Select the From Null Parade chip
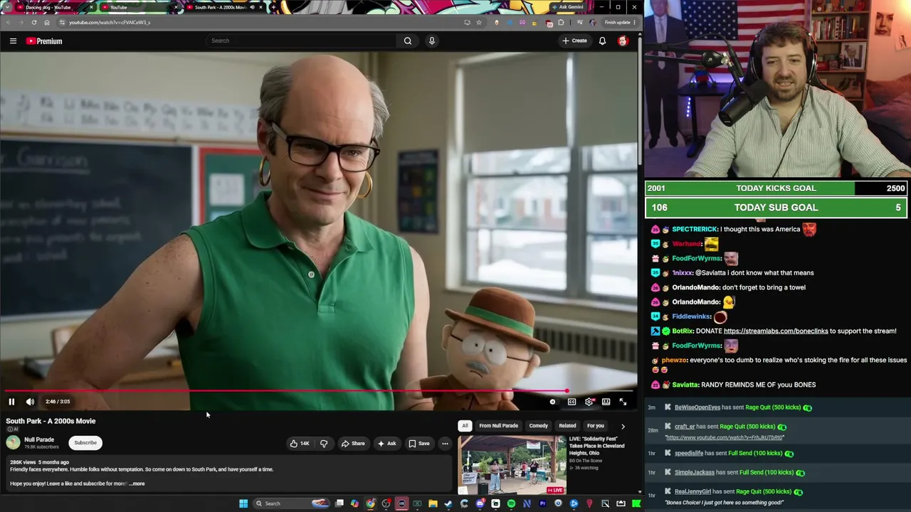 pyautogui.click(x=498, y=426)
